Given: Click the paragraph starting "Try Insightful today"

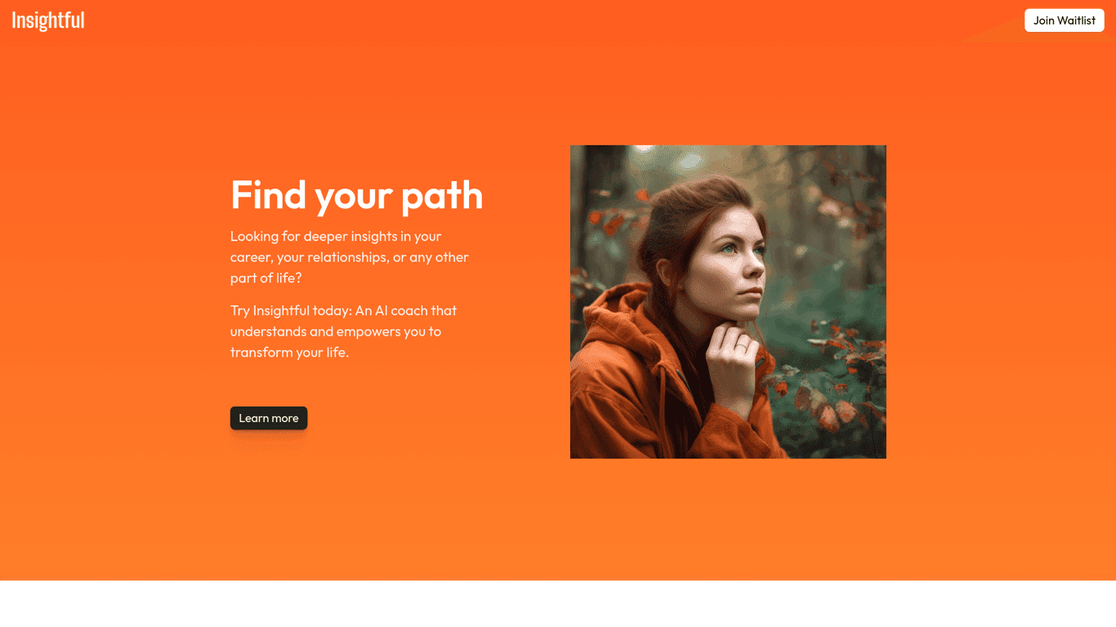Looking at the screenshot, I should tap(343, 331).
